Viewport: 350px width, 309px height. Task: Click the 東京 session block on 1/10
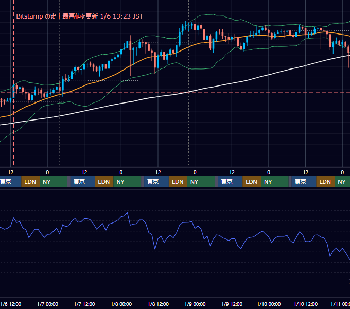tap(304, 182)
